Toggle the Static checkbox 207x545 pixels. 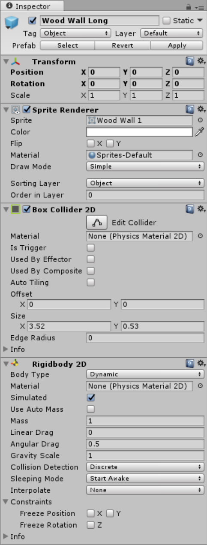(167, 21)
